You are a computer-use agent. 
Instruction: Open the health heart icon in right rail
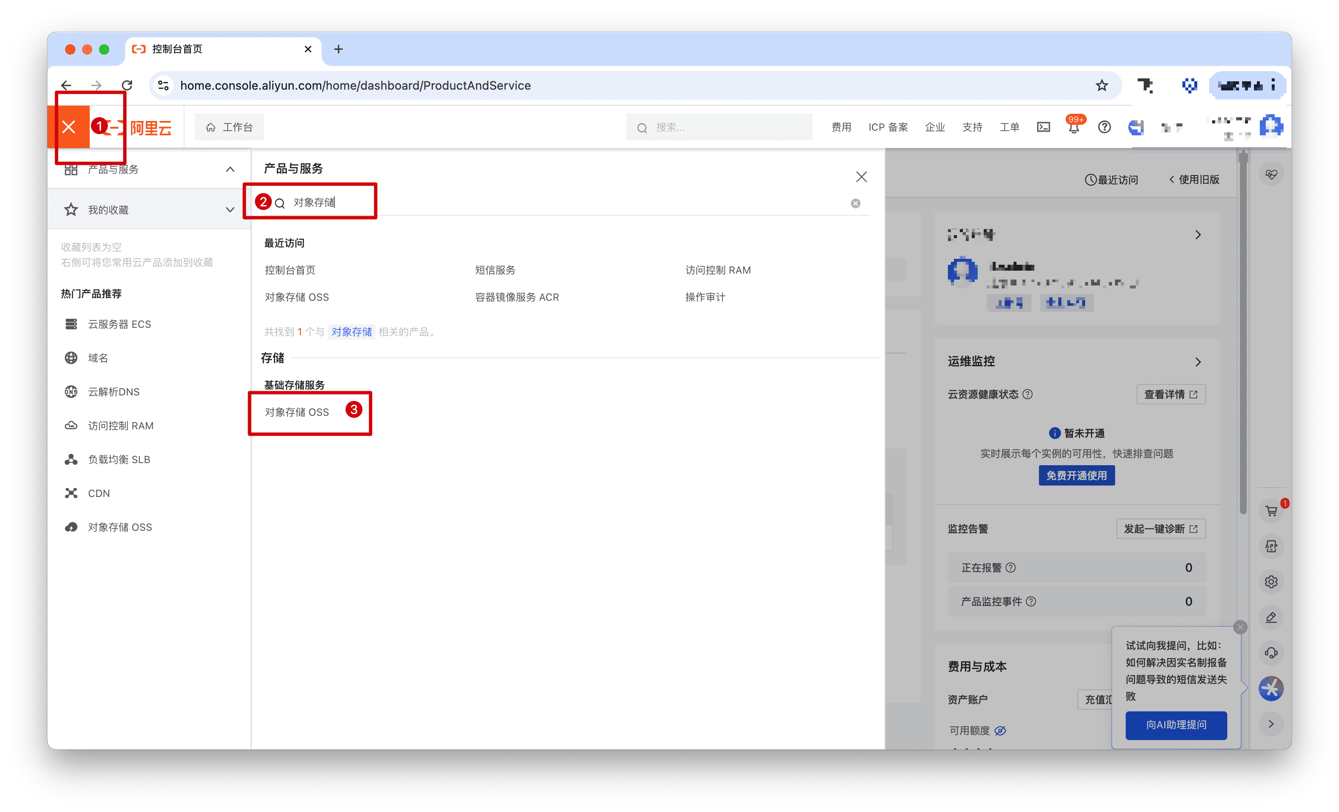pyautogui.click(x=1271, y=174)
